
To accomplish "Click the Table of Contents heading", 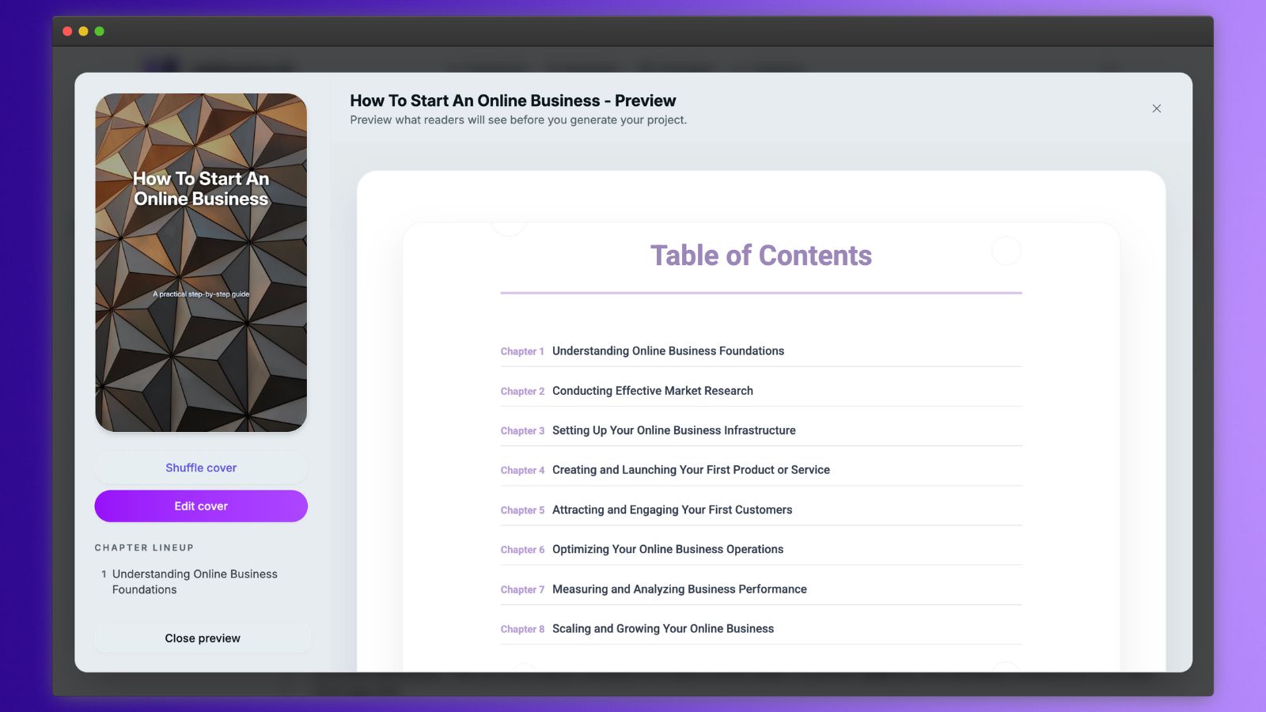I will (761, 255).
